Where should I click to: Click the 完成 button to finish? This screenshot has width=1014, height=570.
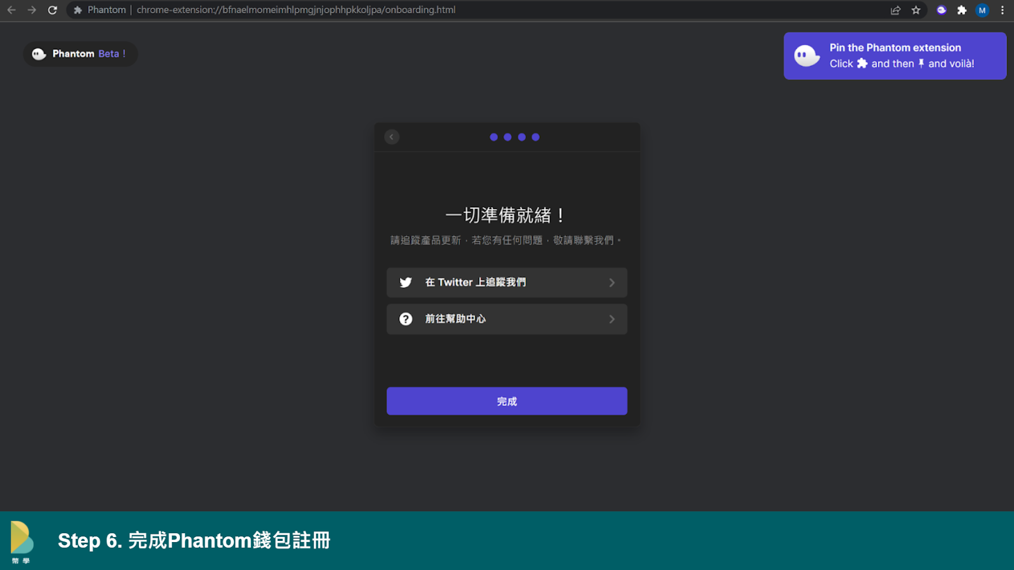506,401
